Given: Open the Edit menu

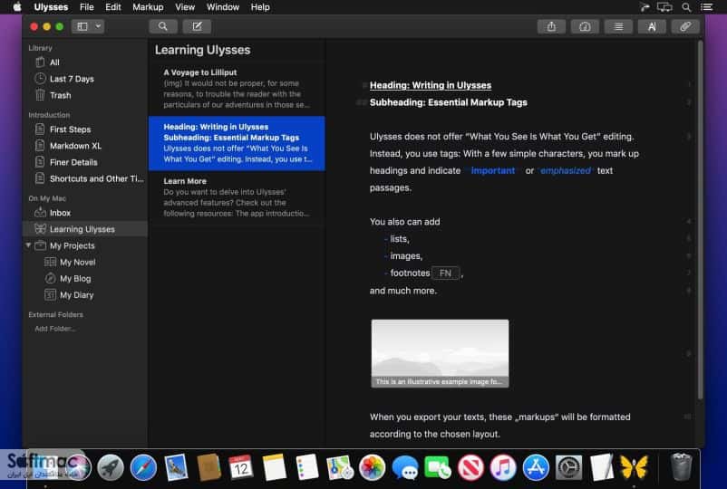Looking at the screenshot, I should [112, 7].
